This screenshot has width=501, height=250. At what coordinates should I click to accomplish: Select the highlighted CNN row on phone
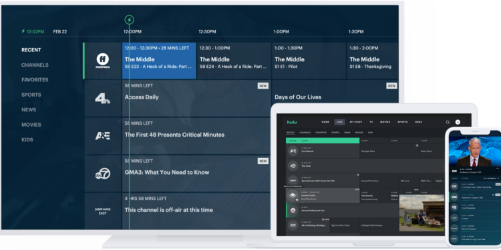point(475,197)
